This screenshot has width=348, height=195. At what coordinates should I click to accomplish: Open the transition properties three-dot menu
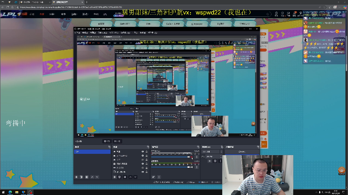click(220, 161)
